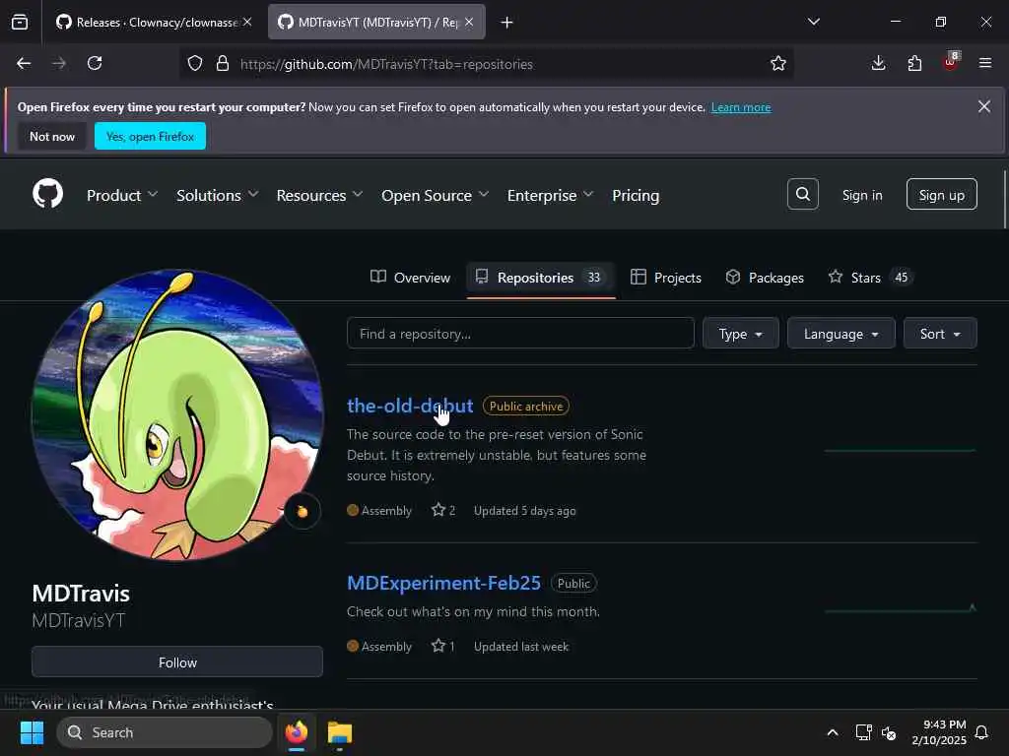Select the Repositories tab
This screenshot has width=1009, height=756.
540,277
